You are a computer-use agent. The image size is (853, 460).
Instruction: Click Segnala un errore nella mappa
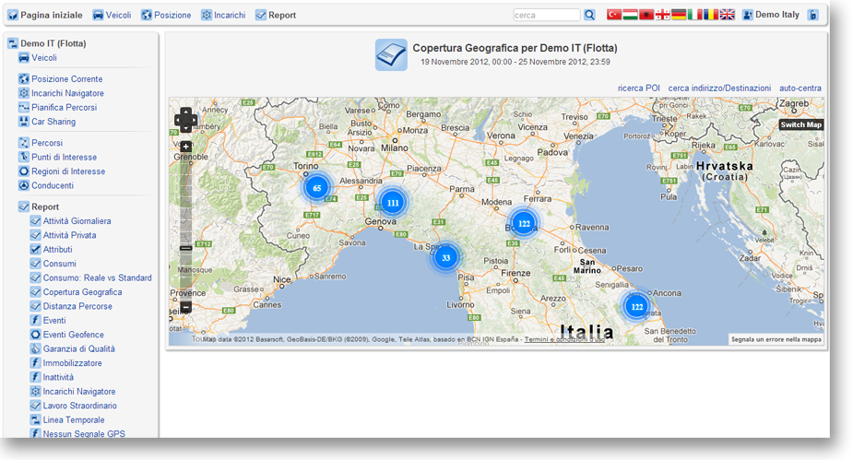click(x=776, y=339)
